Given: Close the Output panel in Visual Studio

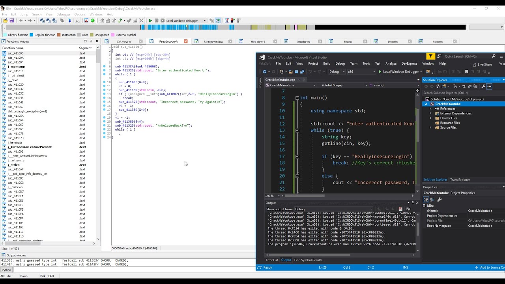Looking at the screenshot, I should (417, 203).
